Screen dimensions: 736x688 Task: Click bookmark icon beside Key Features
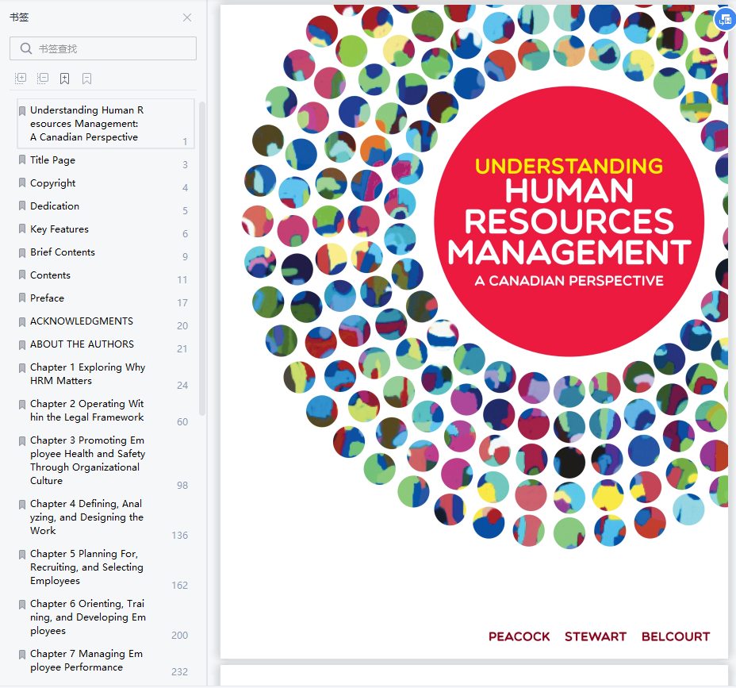pyautogui.click(x=21, y=229)
